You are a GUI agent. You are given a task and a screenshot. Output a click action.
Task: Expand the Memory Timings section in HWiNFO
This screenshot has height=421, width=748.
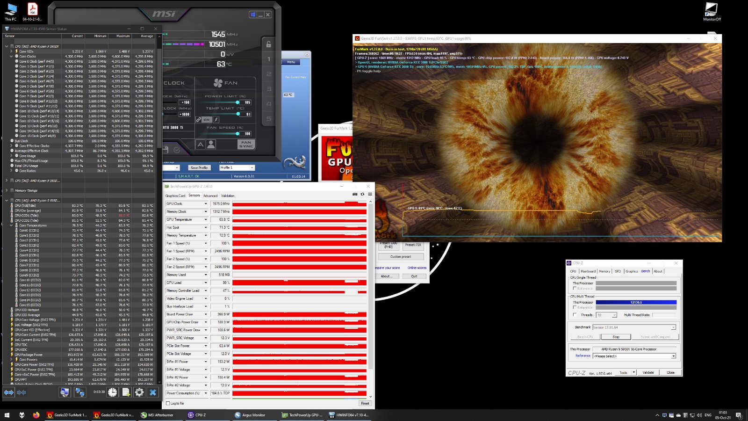pos(7,190)
